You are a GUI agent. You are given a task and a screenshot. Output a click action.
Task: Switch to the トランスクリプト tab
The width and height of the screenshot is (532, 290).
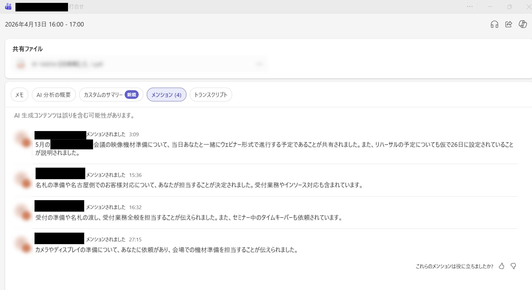(x=211, y=95)
